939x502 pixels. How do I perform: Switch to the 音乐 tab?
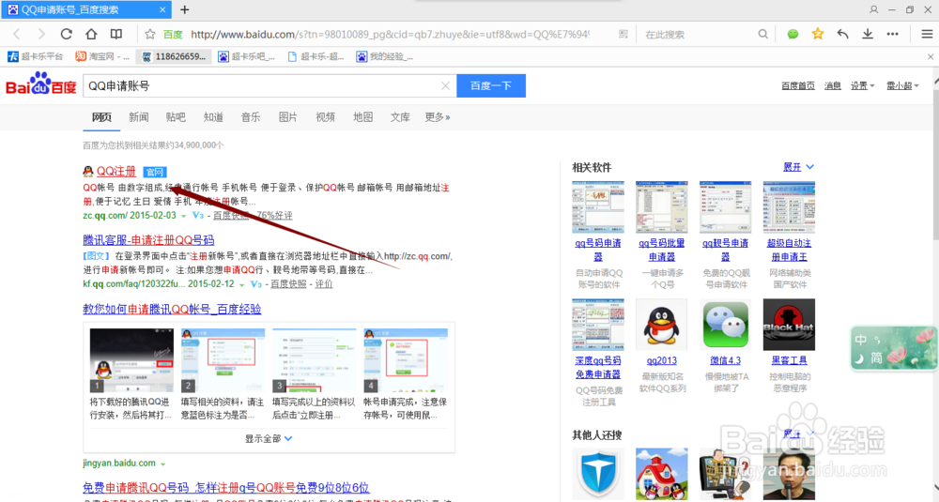[x=251, y=116]
